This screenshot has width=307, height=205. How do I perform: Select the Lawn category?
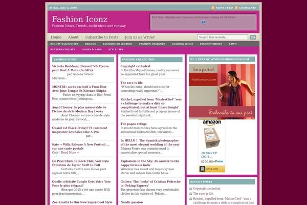point(233,44)
